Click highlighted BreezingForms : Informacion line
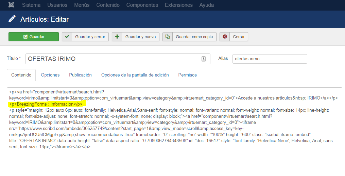345x176 pixels. [x=46, y=104]
